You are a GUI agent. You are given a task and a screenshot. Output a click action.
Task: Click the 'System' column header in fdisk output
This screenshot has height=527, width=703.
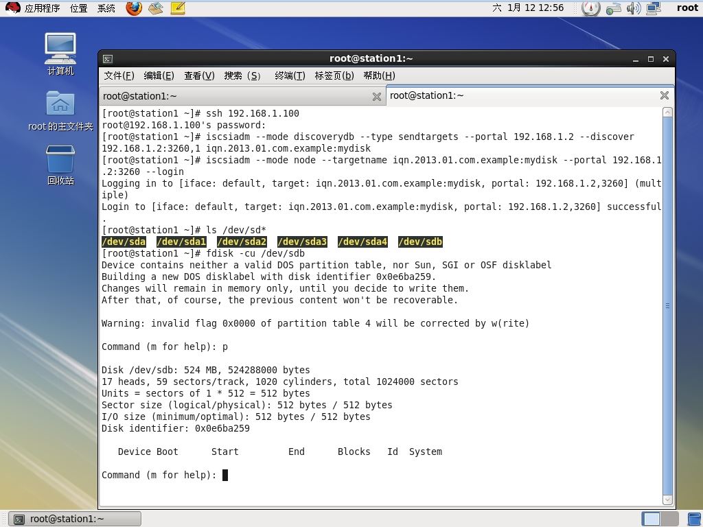426,452
